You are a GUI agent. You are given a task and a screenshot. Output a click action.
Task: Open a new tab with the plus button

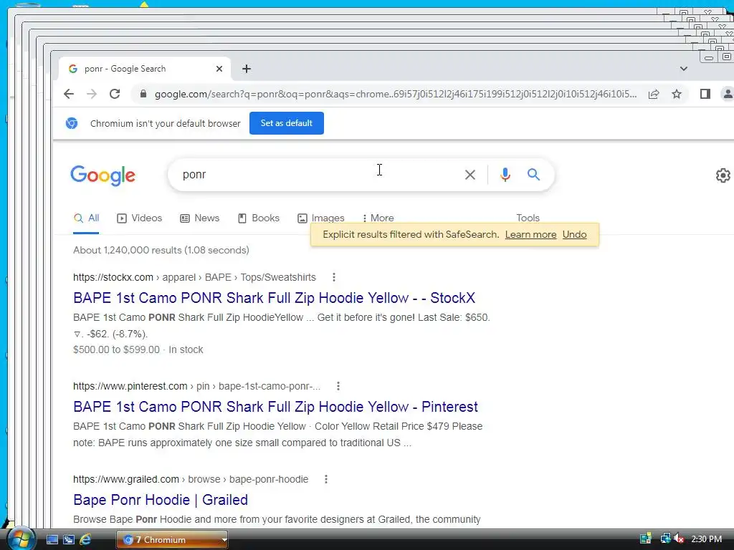[x=247, y=69]
